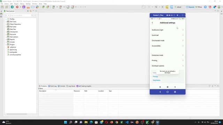Open the Project menu
Image resolution: width=223 pixels, height=125 pixels.
point(16,4)
